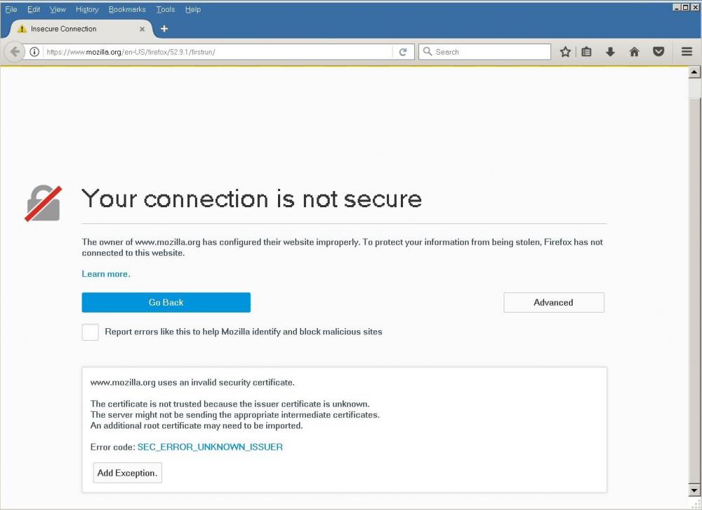
Task: Open SEC_ERROR_UNKNOWN_ISSUER error code link
Action: tap(210, 447)
